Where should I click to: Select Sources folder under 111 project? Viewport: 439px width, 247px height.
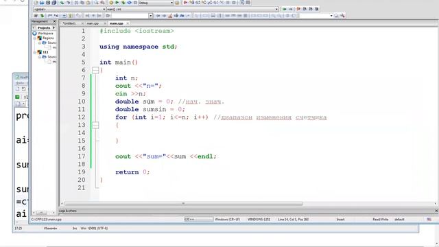click(x=51, y=57)
